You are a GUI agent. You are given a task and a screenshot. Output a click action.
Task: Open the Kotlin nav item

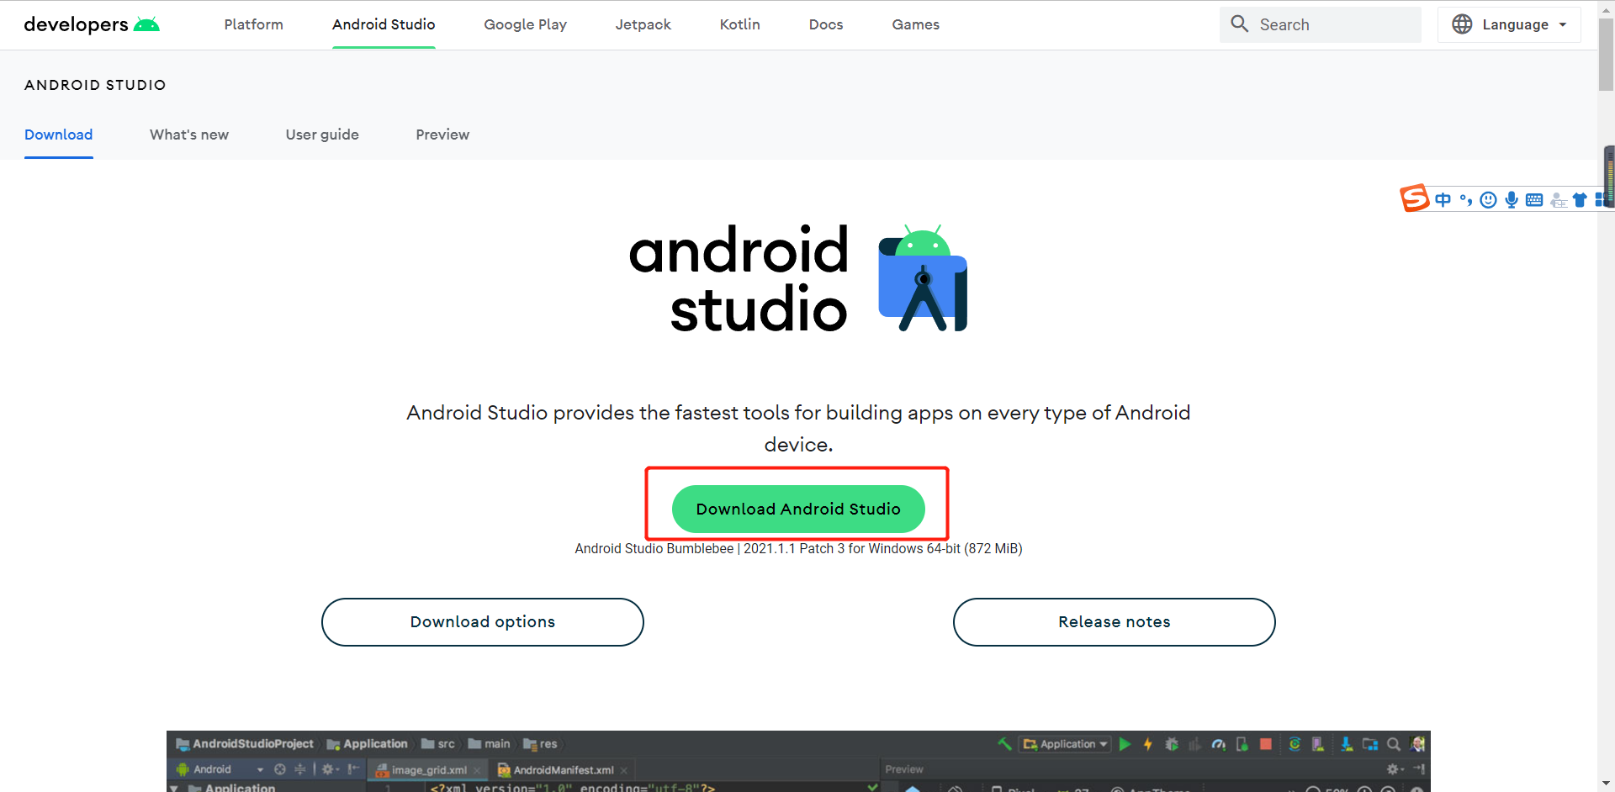click(739, 24)
